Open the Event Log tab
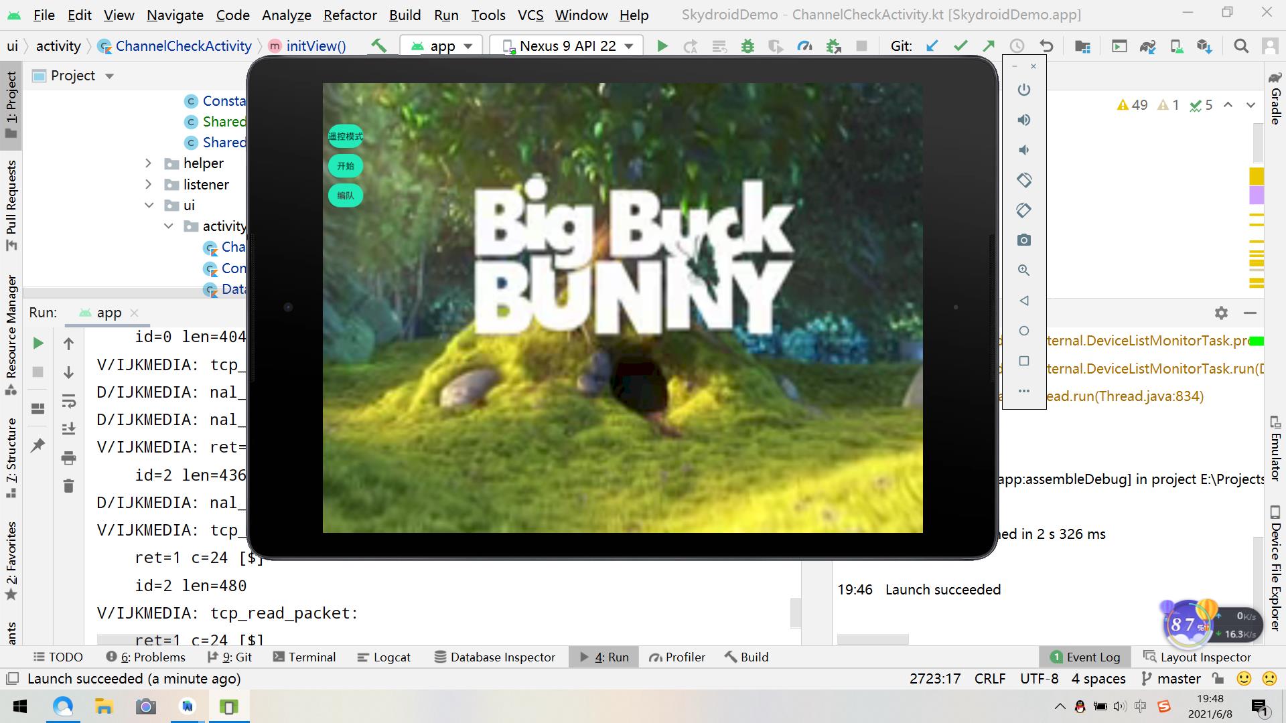Viewport: 1286px width, 723px height. [x=1085, y=657]
